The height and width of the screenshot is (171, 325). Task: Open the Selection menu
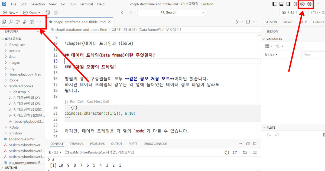[38, 4]
